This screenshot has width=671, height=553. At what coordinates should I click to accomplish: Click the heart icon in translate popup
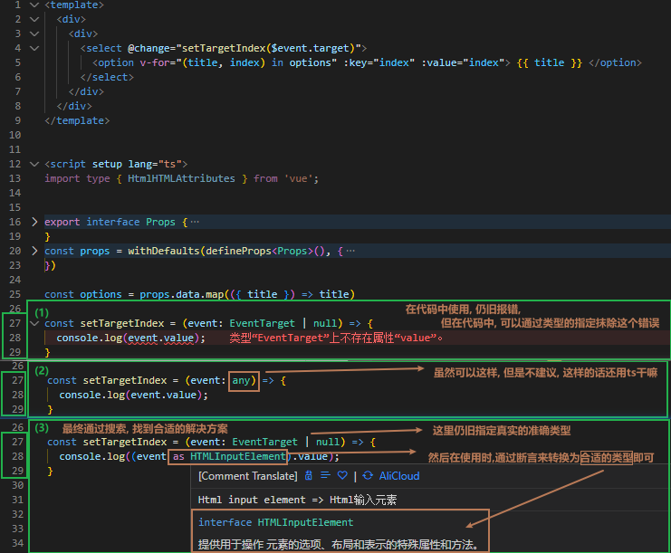(x=341, y=475)
